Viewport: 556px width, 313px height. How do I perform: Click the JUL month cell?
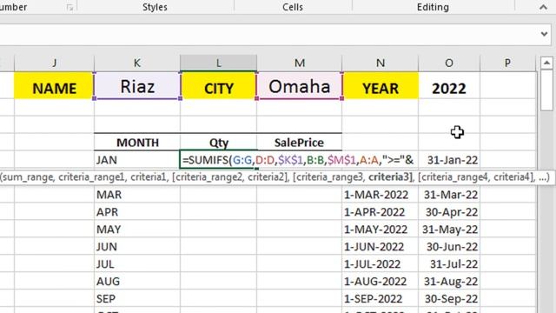[137, 264]
